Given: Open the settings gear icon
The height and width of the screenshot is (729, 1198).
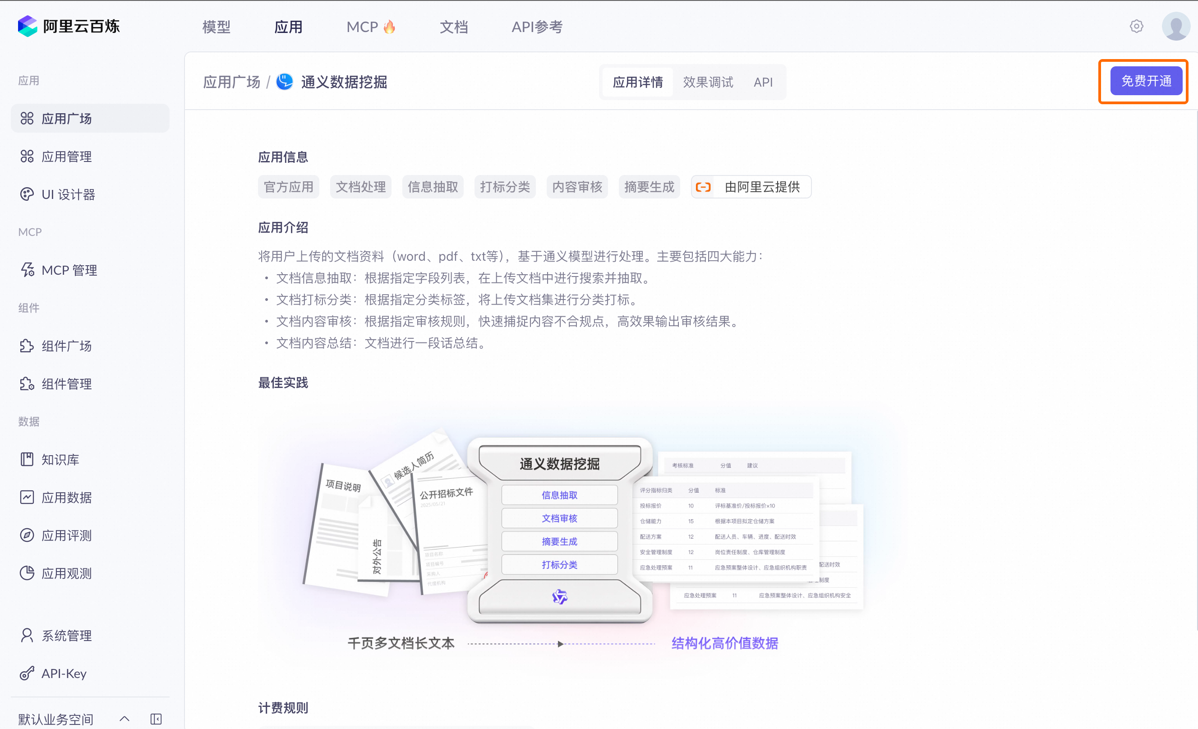Looking at the screenshot, I should (1136, 26).
